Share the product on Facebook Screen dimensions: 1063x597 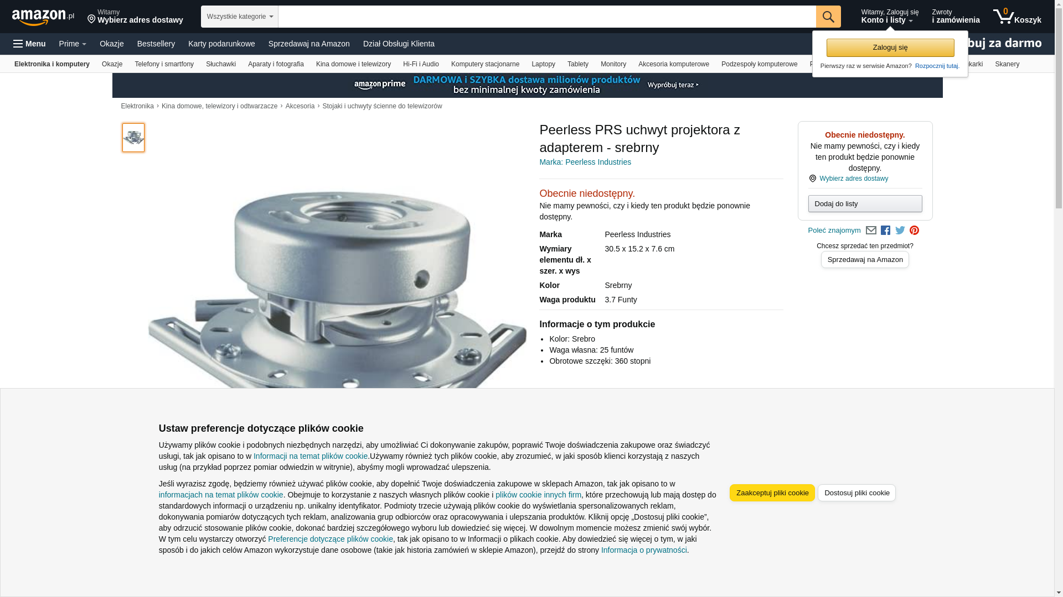tap(885, 231)
